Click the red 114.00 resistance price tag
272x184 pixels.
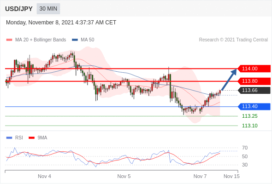point(254,69)
